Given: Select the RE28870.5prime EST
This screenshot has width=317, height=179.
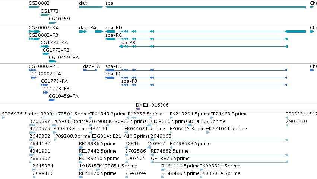Looking at the screenshot, I should pyautogui.click(x=81, y=178).
